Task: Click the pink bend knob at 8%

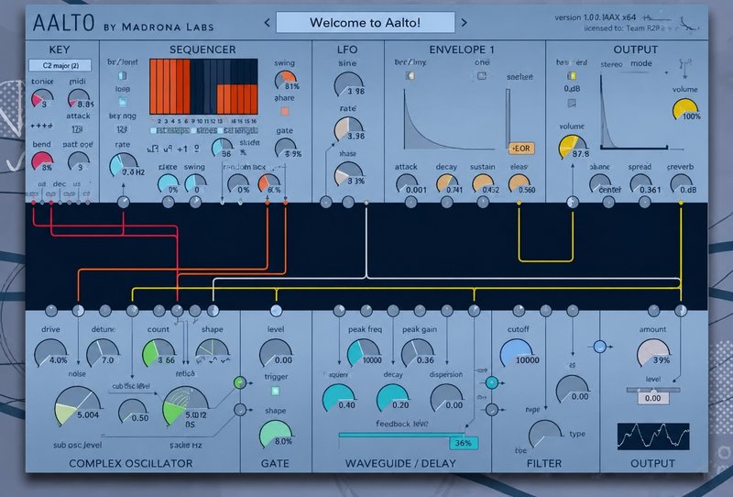Action: click(x=42, y=161)
